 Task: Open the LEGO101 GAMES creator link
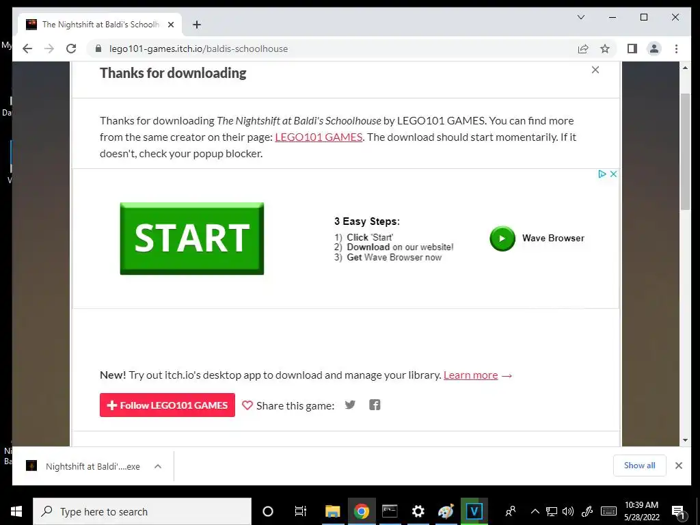(319, 137)
